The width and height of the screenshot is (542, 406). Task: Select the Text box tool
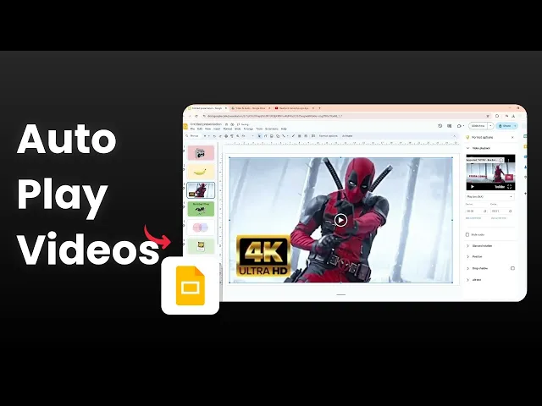coord(265,136)
